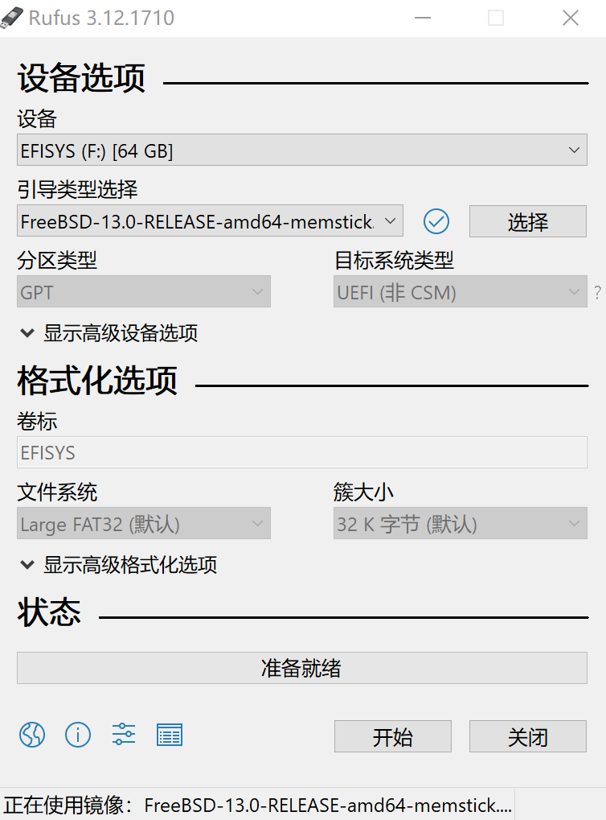The image size is (606, 820).
Task: Open the Large FAT32 文件系统 dropdown
Action: click(x=143, y=523)
